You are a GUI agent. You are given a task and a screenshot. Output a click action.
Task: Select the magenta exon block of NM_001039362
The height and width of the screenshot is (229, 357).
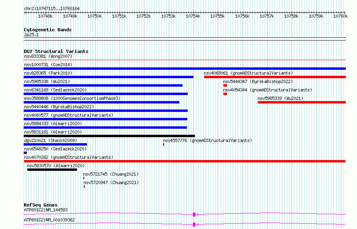pyautogui.click(x=194, y=225)
